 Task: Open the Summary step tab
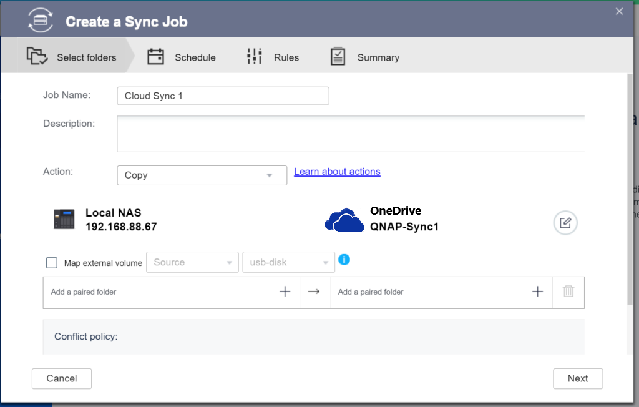[x=365, y=57]
